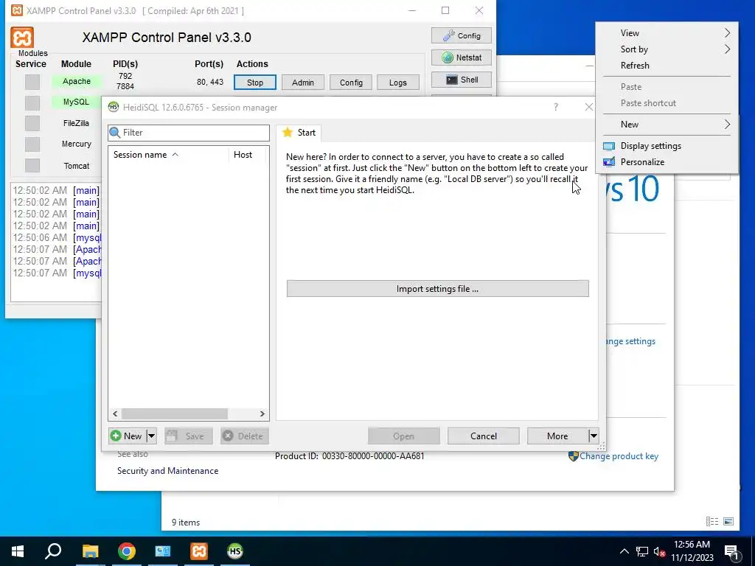Open the More button dropdown arrow
Screen dimensions: 755x566
594,436
